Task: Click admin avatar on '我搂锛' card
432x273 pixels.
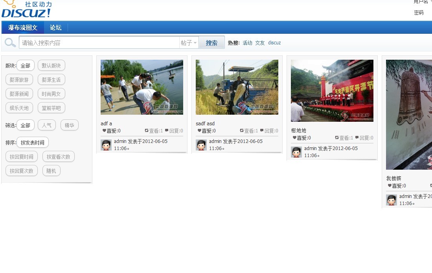Action: pyautogui.click(x=391, y=200)
